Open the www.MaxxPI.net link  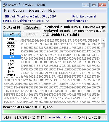(x=60, y=117)
